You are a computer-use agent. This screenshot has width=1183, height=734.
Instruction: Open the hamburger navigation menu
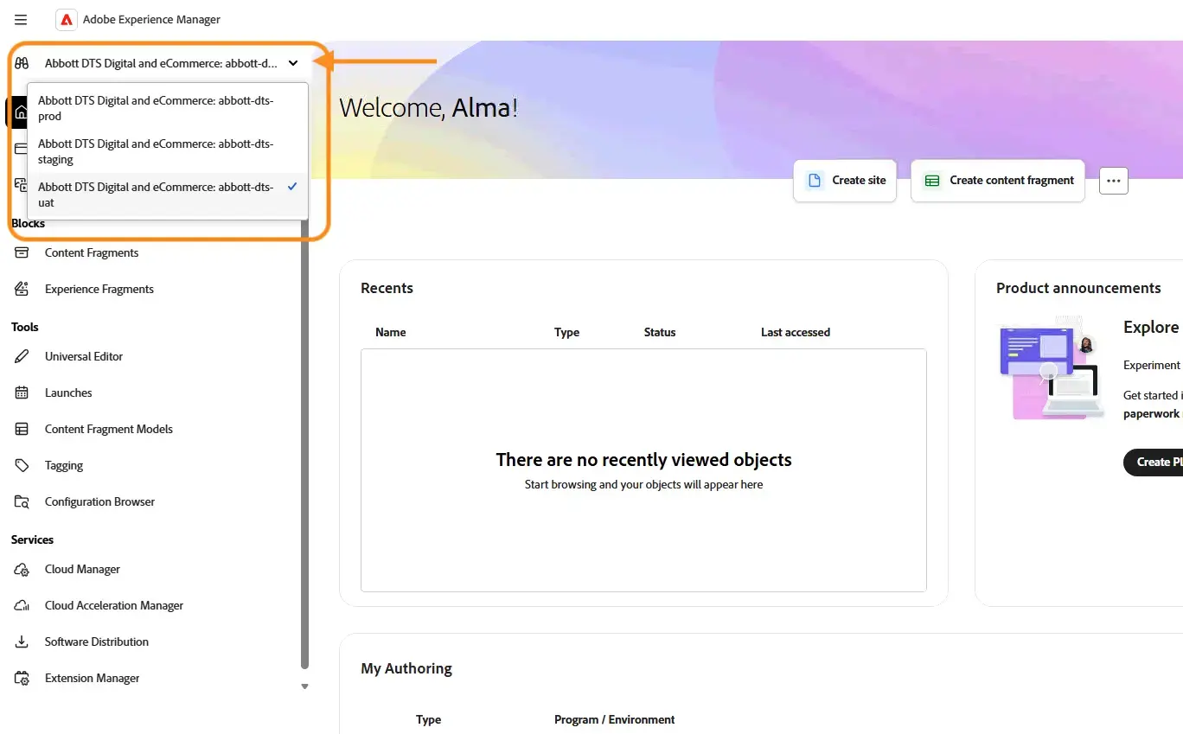click(x=21, y=20)
